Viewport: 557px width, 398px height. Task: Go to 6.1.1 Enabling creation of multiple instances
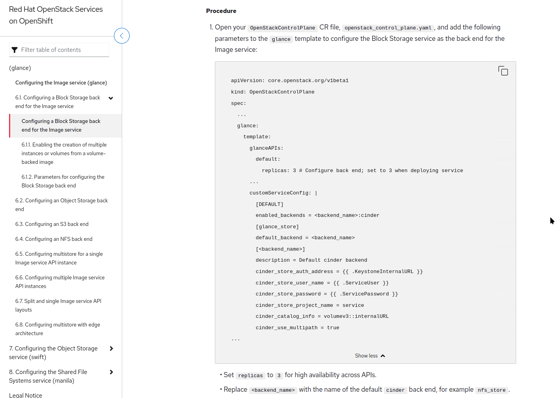[64, 153]
